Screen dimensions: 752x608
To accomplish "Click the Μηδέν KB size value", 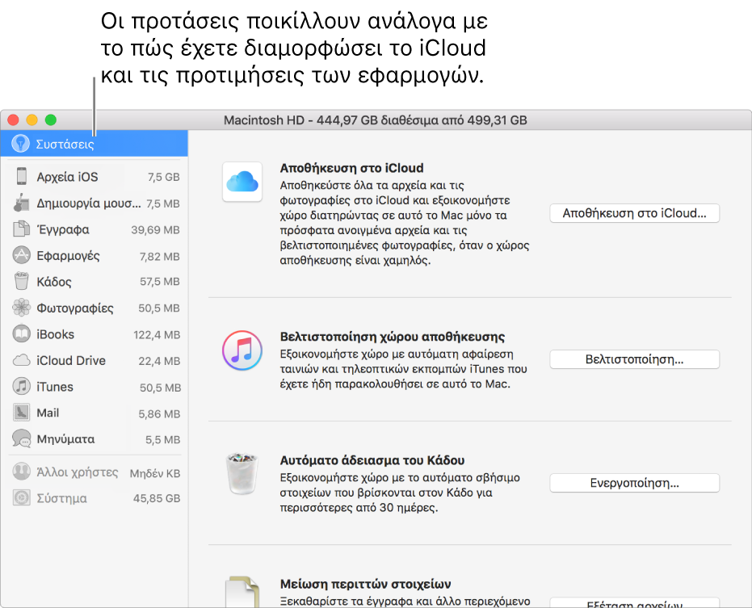I will [155, 473].
